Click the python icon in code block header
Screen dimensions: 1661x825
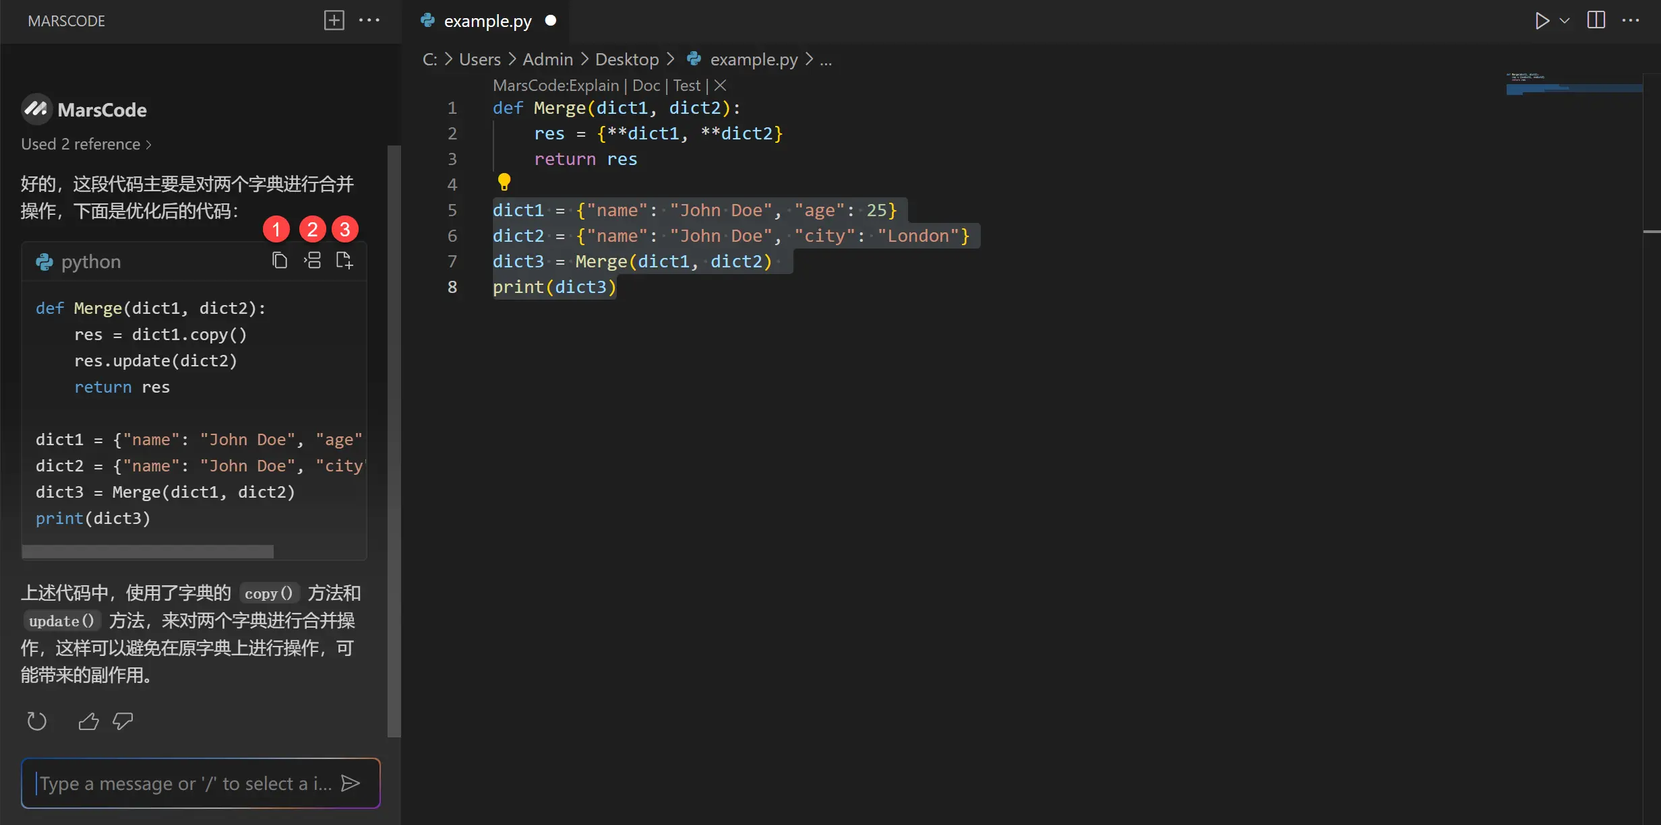pos(44,261)
